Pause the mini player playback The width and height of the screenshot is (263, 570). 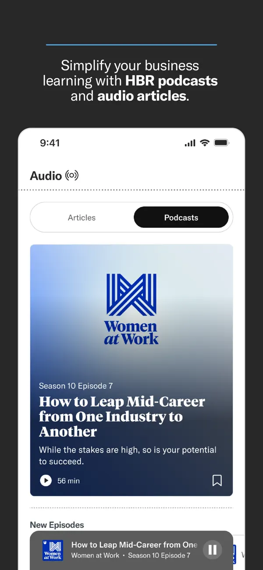213,550
